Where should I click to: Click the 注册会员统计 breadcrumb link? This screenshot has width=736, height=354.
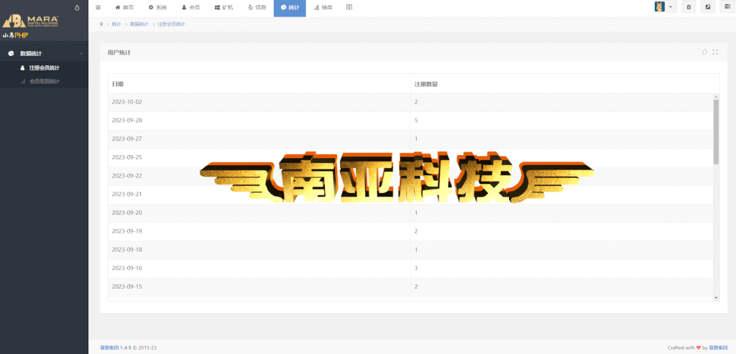tap(171, 24)
